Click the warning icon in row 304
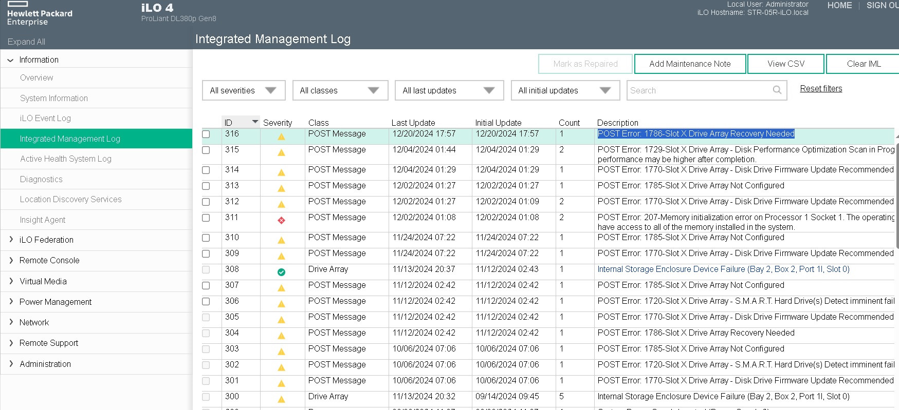 point(281,336)
